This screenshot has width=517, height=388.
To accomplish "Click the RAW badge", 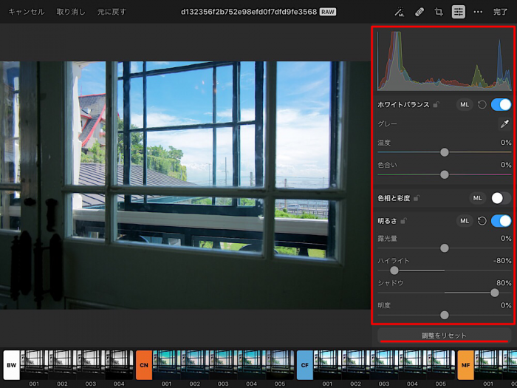I will [x=328, y=12].
